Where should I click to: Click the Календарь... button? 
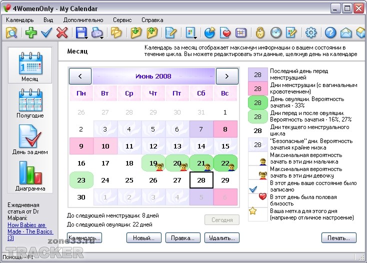[x=84, y=238]
